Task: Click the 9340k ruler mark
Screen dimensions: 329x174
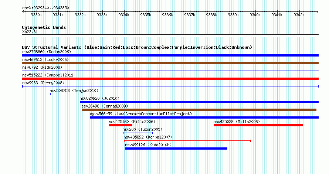Action: [255, 15]
